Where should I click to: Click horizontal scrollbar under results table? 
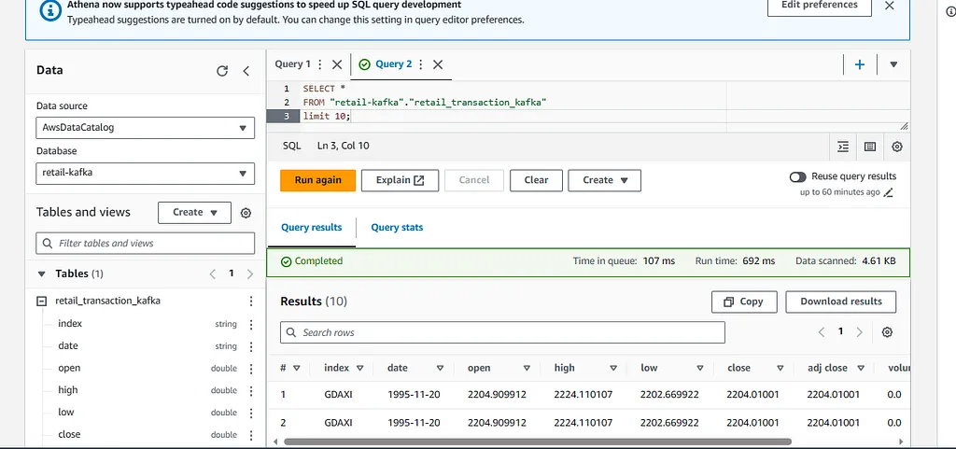tap(537, 442)
